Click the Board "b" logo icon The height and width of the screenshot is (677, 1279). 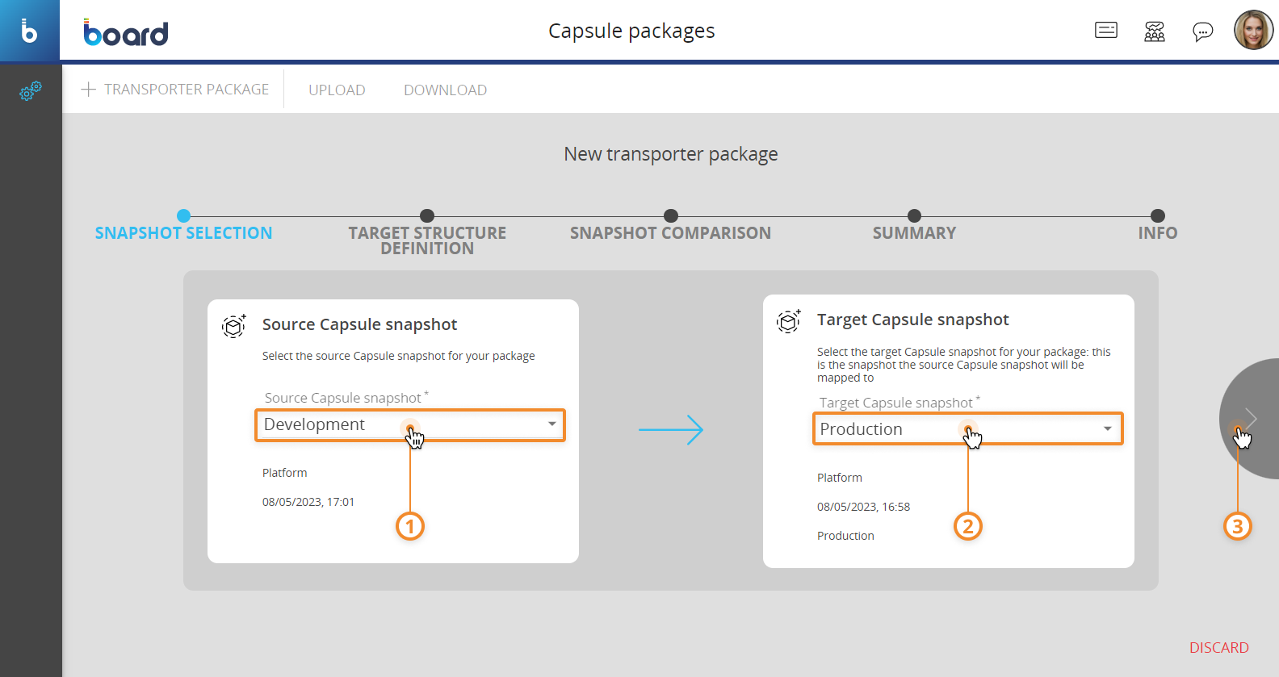point(29,31)
